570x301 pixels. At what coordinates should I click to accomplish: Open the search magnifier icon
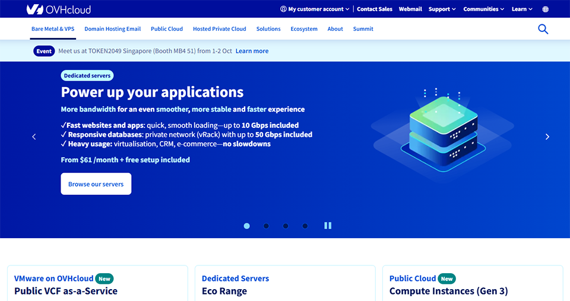coord(543,29)
